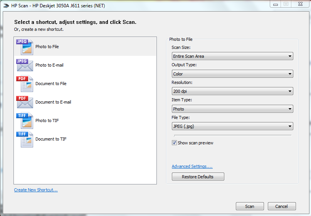Minimize the HP Scan window
The height and width of the screenshot is (216, 311).
click(276, 4)
